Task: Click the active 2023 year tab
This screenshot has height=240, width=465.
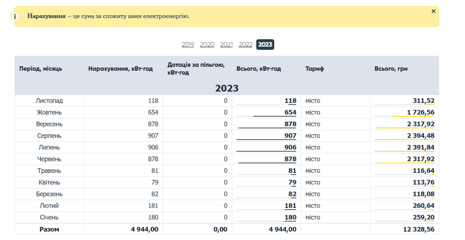Action: (x=265, y=45)
